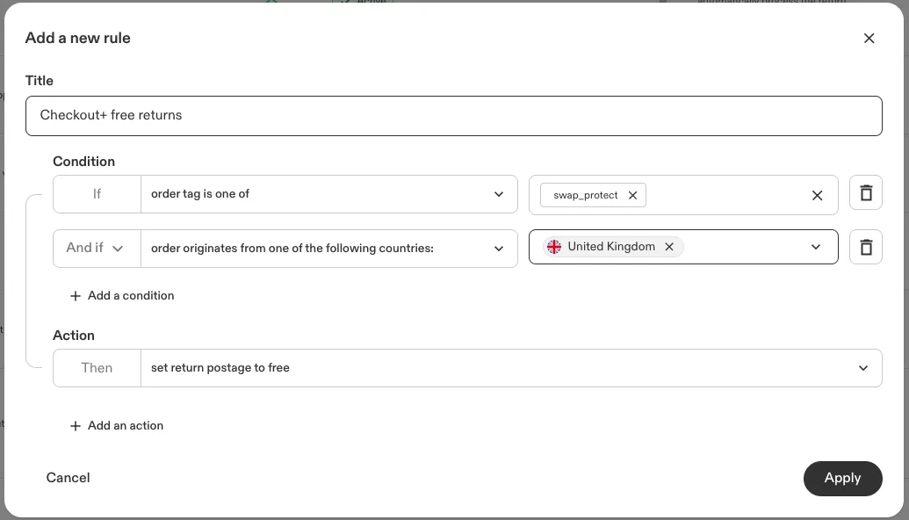Open the 'order tag is one of' dropdown
This screenshot has height=520, width=909.
tap(328, 194)
